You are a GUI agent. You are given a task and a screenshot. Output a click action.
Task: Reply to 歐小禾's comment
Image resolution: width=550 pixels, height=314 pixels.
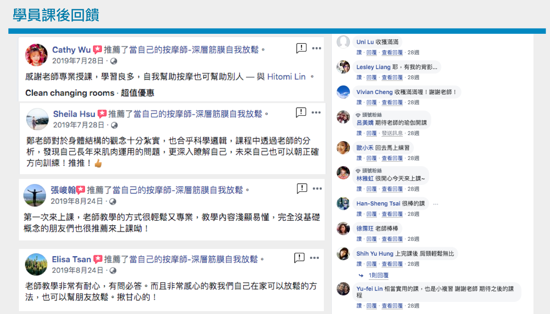coord(371,158)
